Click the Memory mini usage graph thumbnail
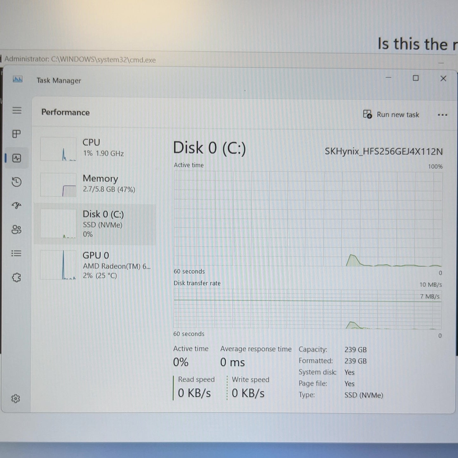This screenshot has height=458, width=458. [x=58, y=185]
